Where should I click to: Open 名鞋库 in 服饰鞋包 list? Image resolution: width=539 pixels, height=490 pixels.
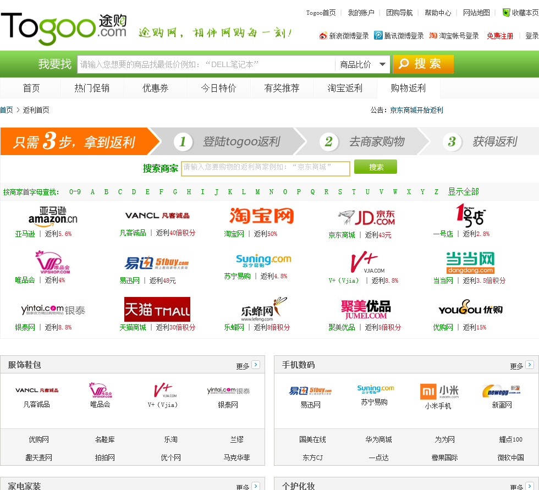click(x=105, y=439)
